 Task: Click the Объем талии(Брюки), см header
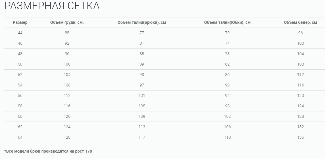(142, 23)
